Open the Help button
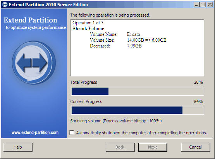The image size is (215, 159). 18,147
